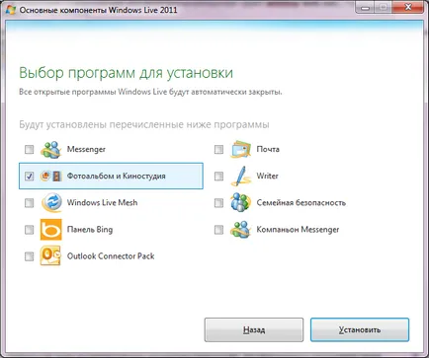Tick the Writer checkbox
The width and height of the screenshot is (429, 358).
click(218, 177)
